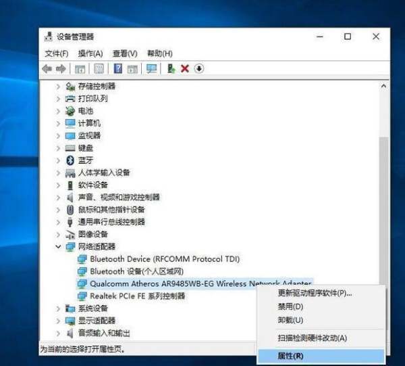The width and height of the screenshot is (405, 366).
Task: Click the Realtek PCIe FE adapter icon
Action: (82, 296)
